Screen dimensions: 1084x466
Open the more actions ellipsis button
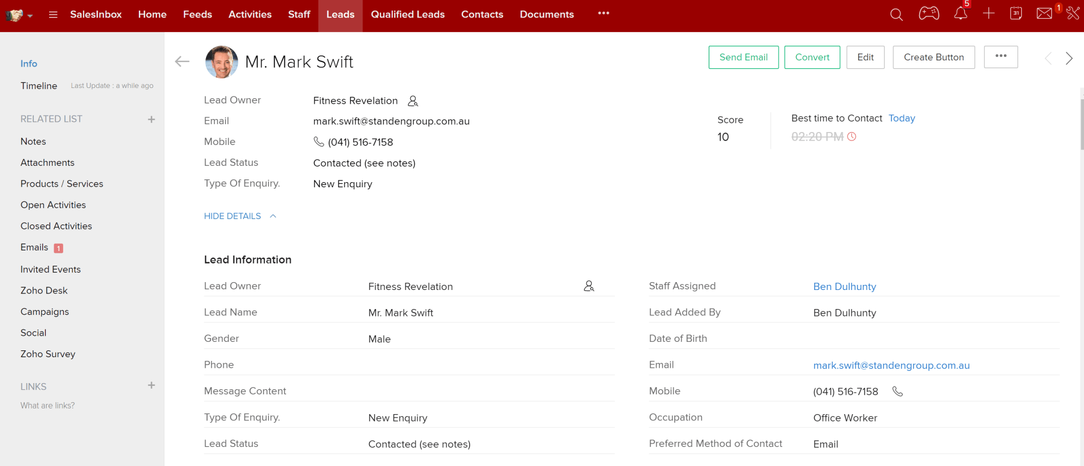click(x=1000, y=57)
